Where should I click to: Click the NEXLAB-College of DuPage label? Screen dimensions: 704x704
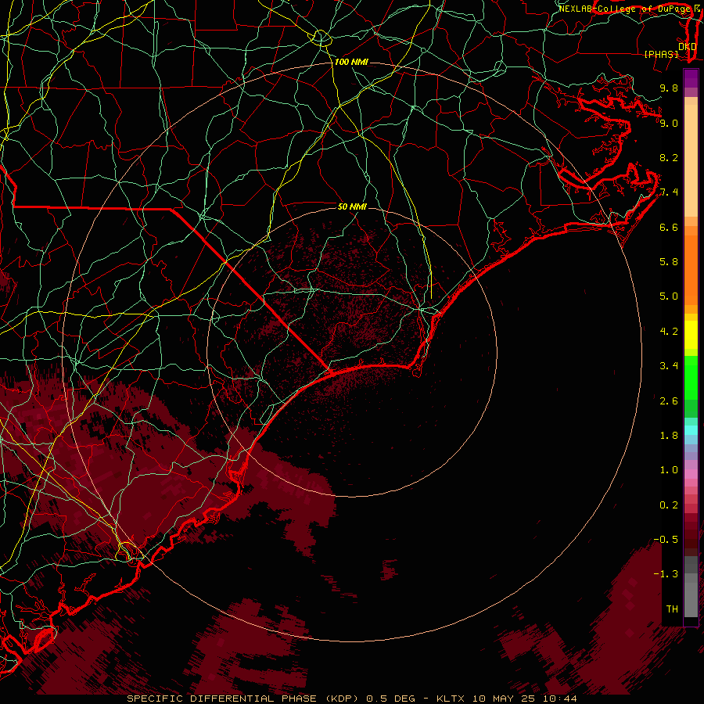pos(624,9)
